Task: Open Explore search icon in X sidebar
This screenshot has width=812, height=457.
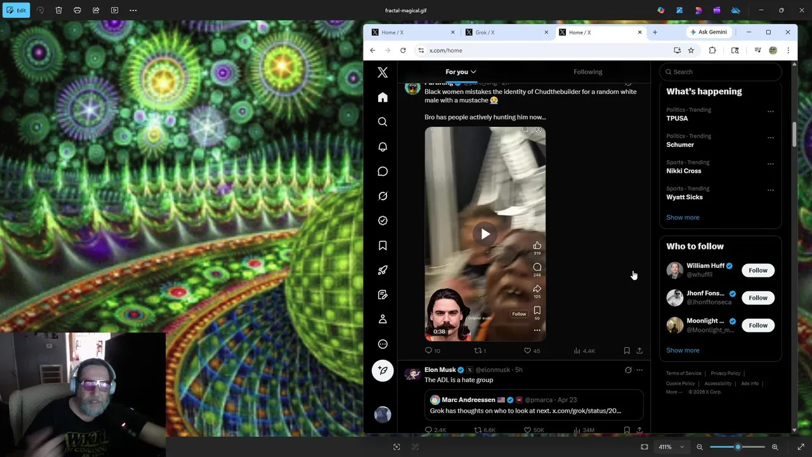Action: (x=383, y=122)
